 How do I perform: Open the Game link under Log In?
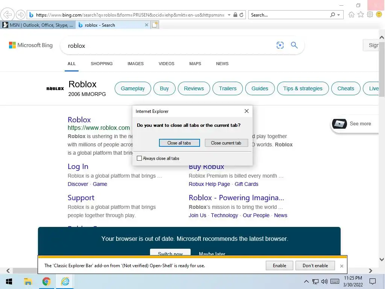click(x=100, y=184)
